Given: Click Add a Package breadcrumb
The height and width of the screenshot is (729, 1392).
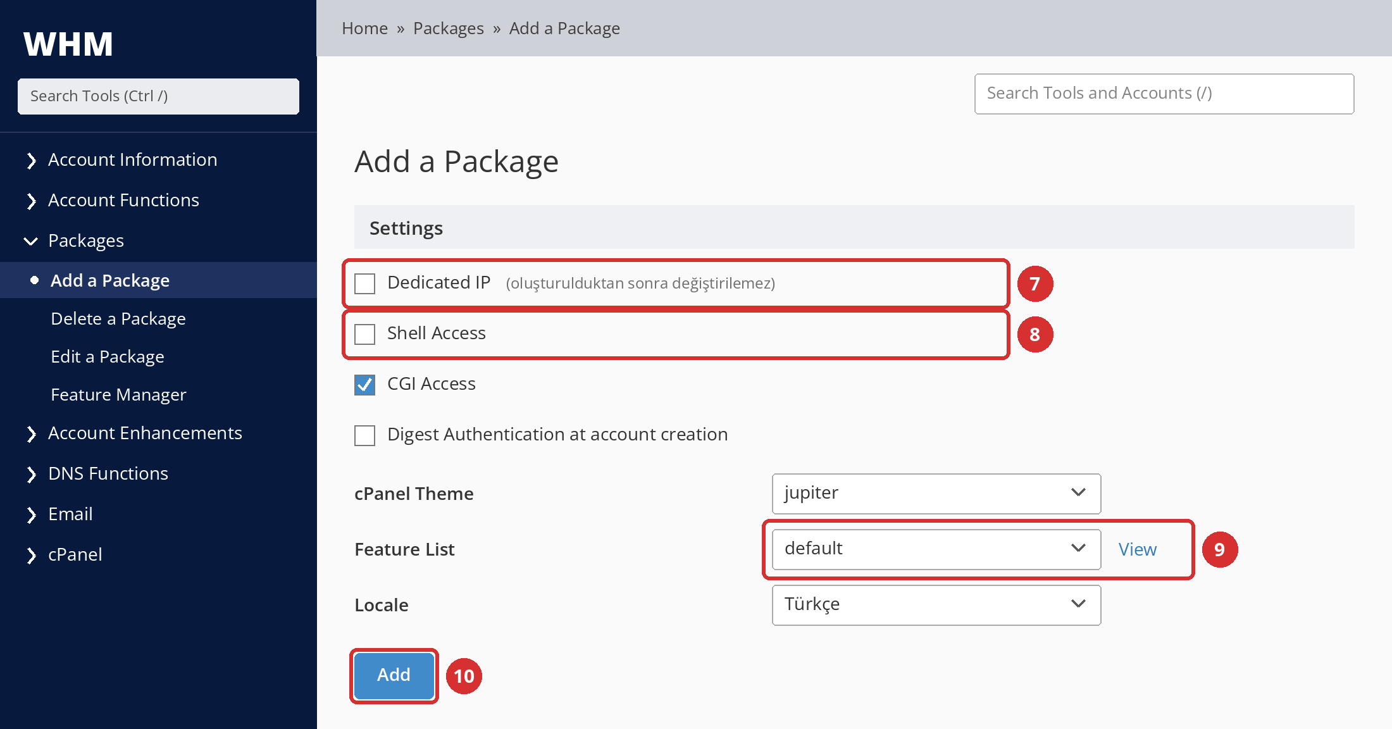Looking at the screenshot, I should 564,28.
